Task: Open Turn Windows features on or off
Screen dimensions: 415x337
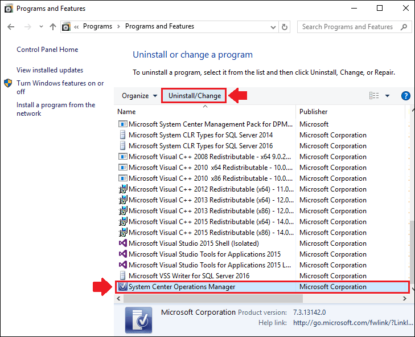Action: (60, 87)
